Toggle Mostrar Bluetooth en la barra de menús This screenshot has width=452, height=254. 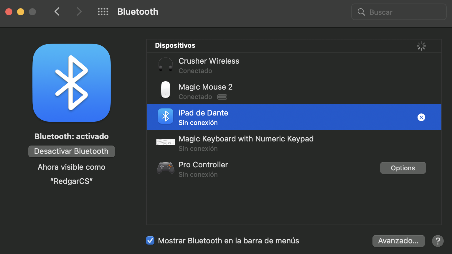(150, 241)
